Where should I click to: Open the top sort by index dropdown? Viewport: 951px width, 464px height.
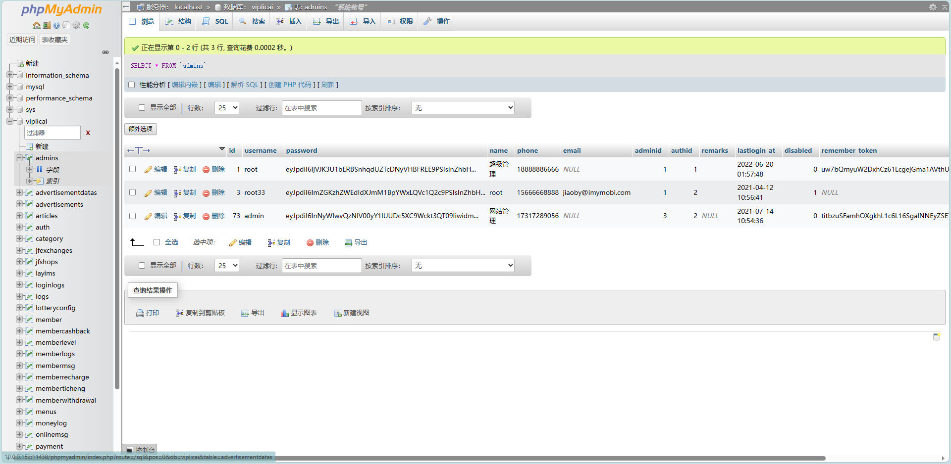(463, 108)
